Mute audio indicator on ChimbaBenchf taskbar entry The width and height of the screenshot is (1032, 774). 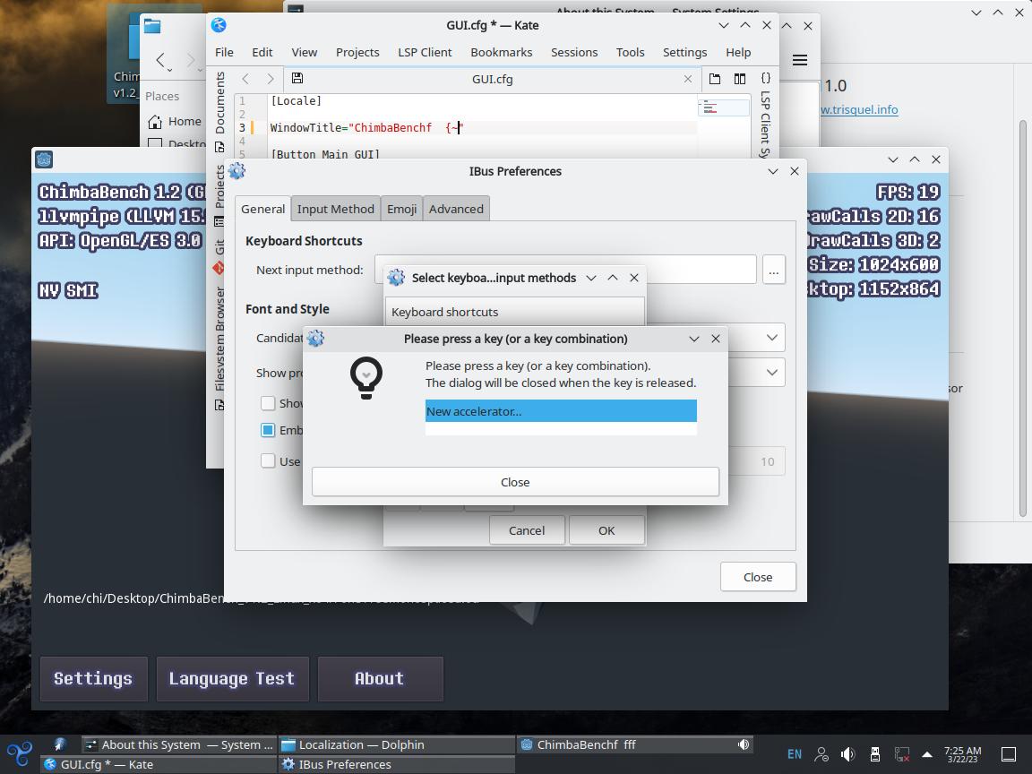(x=743, y=744)
